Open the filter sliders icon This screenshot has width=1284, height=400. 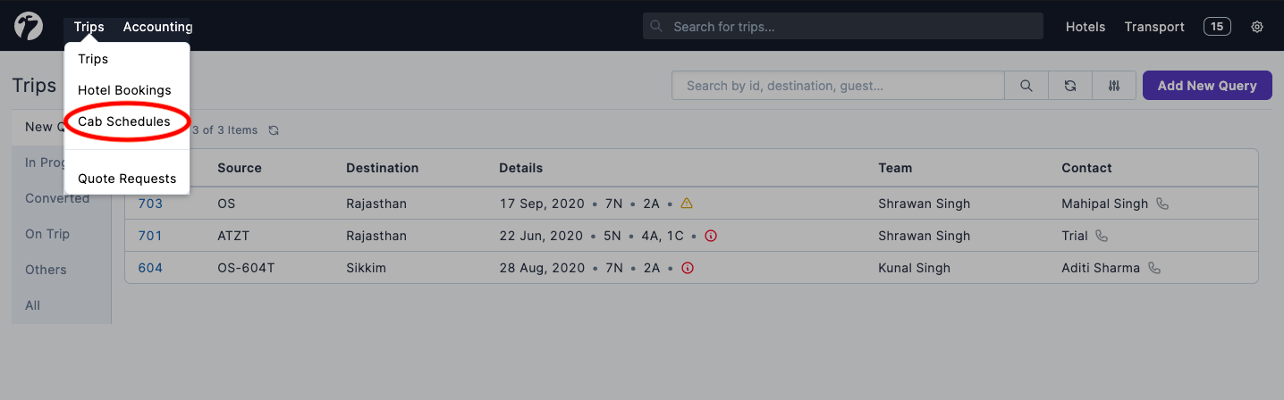[x=1114, y=86]
